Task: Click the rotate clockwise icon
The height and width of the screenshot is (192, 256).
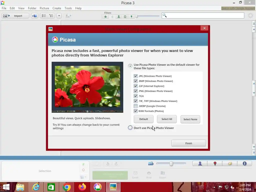Action: 116,163
